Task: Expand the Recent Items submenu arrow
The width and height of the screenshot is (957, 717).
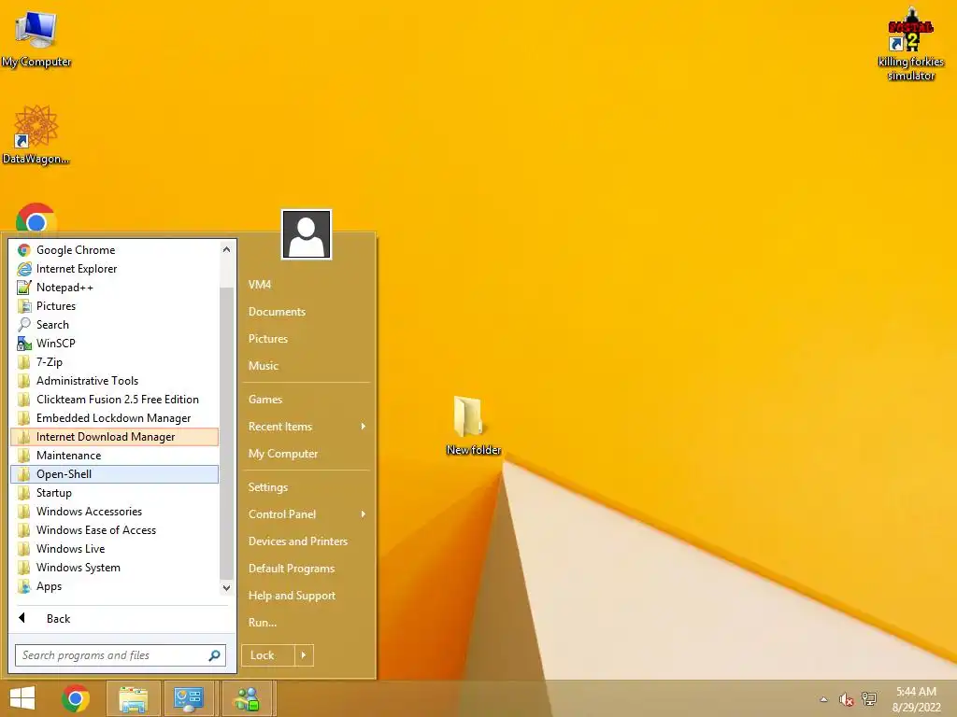Action: tap(364, 427)
